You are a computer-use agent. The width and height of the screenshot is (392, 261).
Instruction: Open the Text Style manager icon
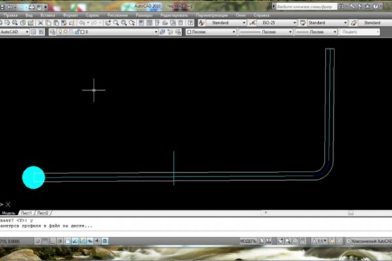coord(201,23)
